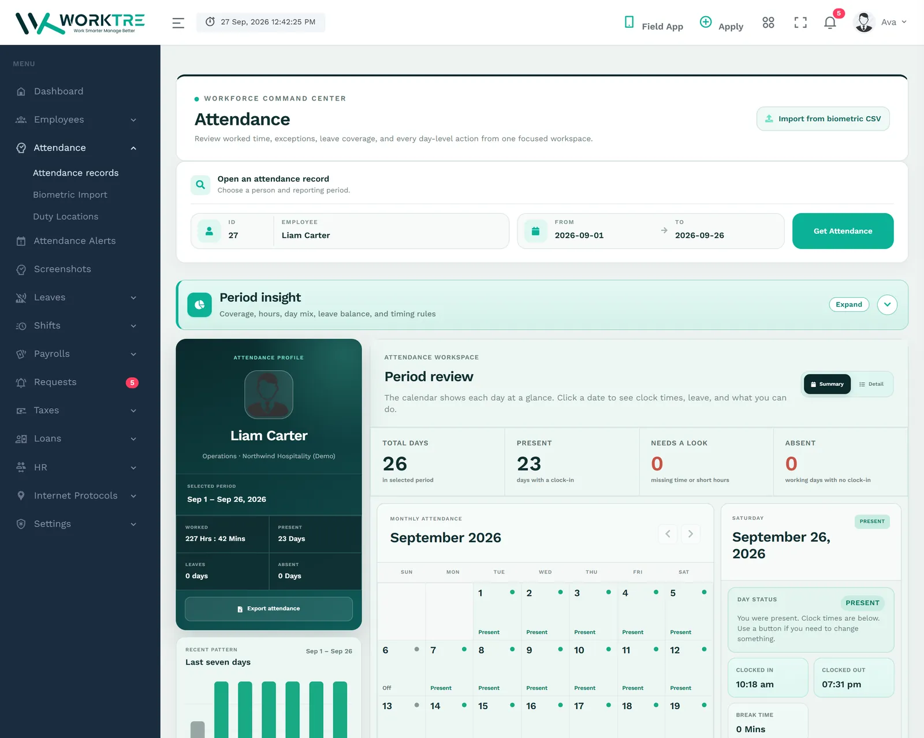
Task: Expand the Loans submenu chevron
Action: tap(133, 439)
